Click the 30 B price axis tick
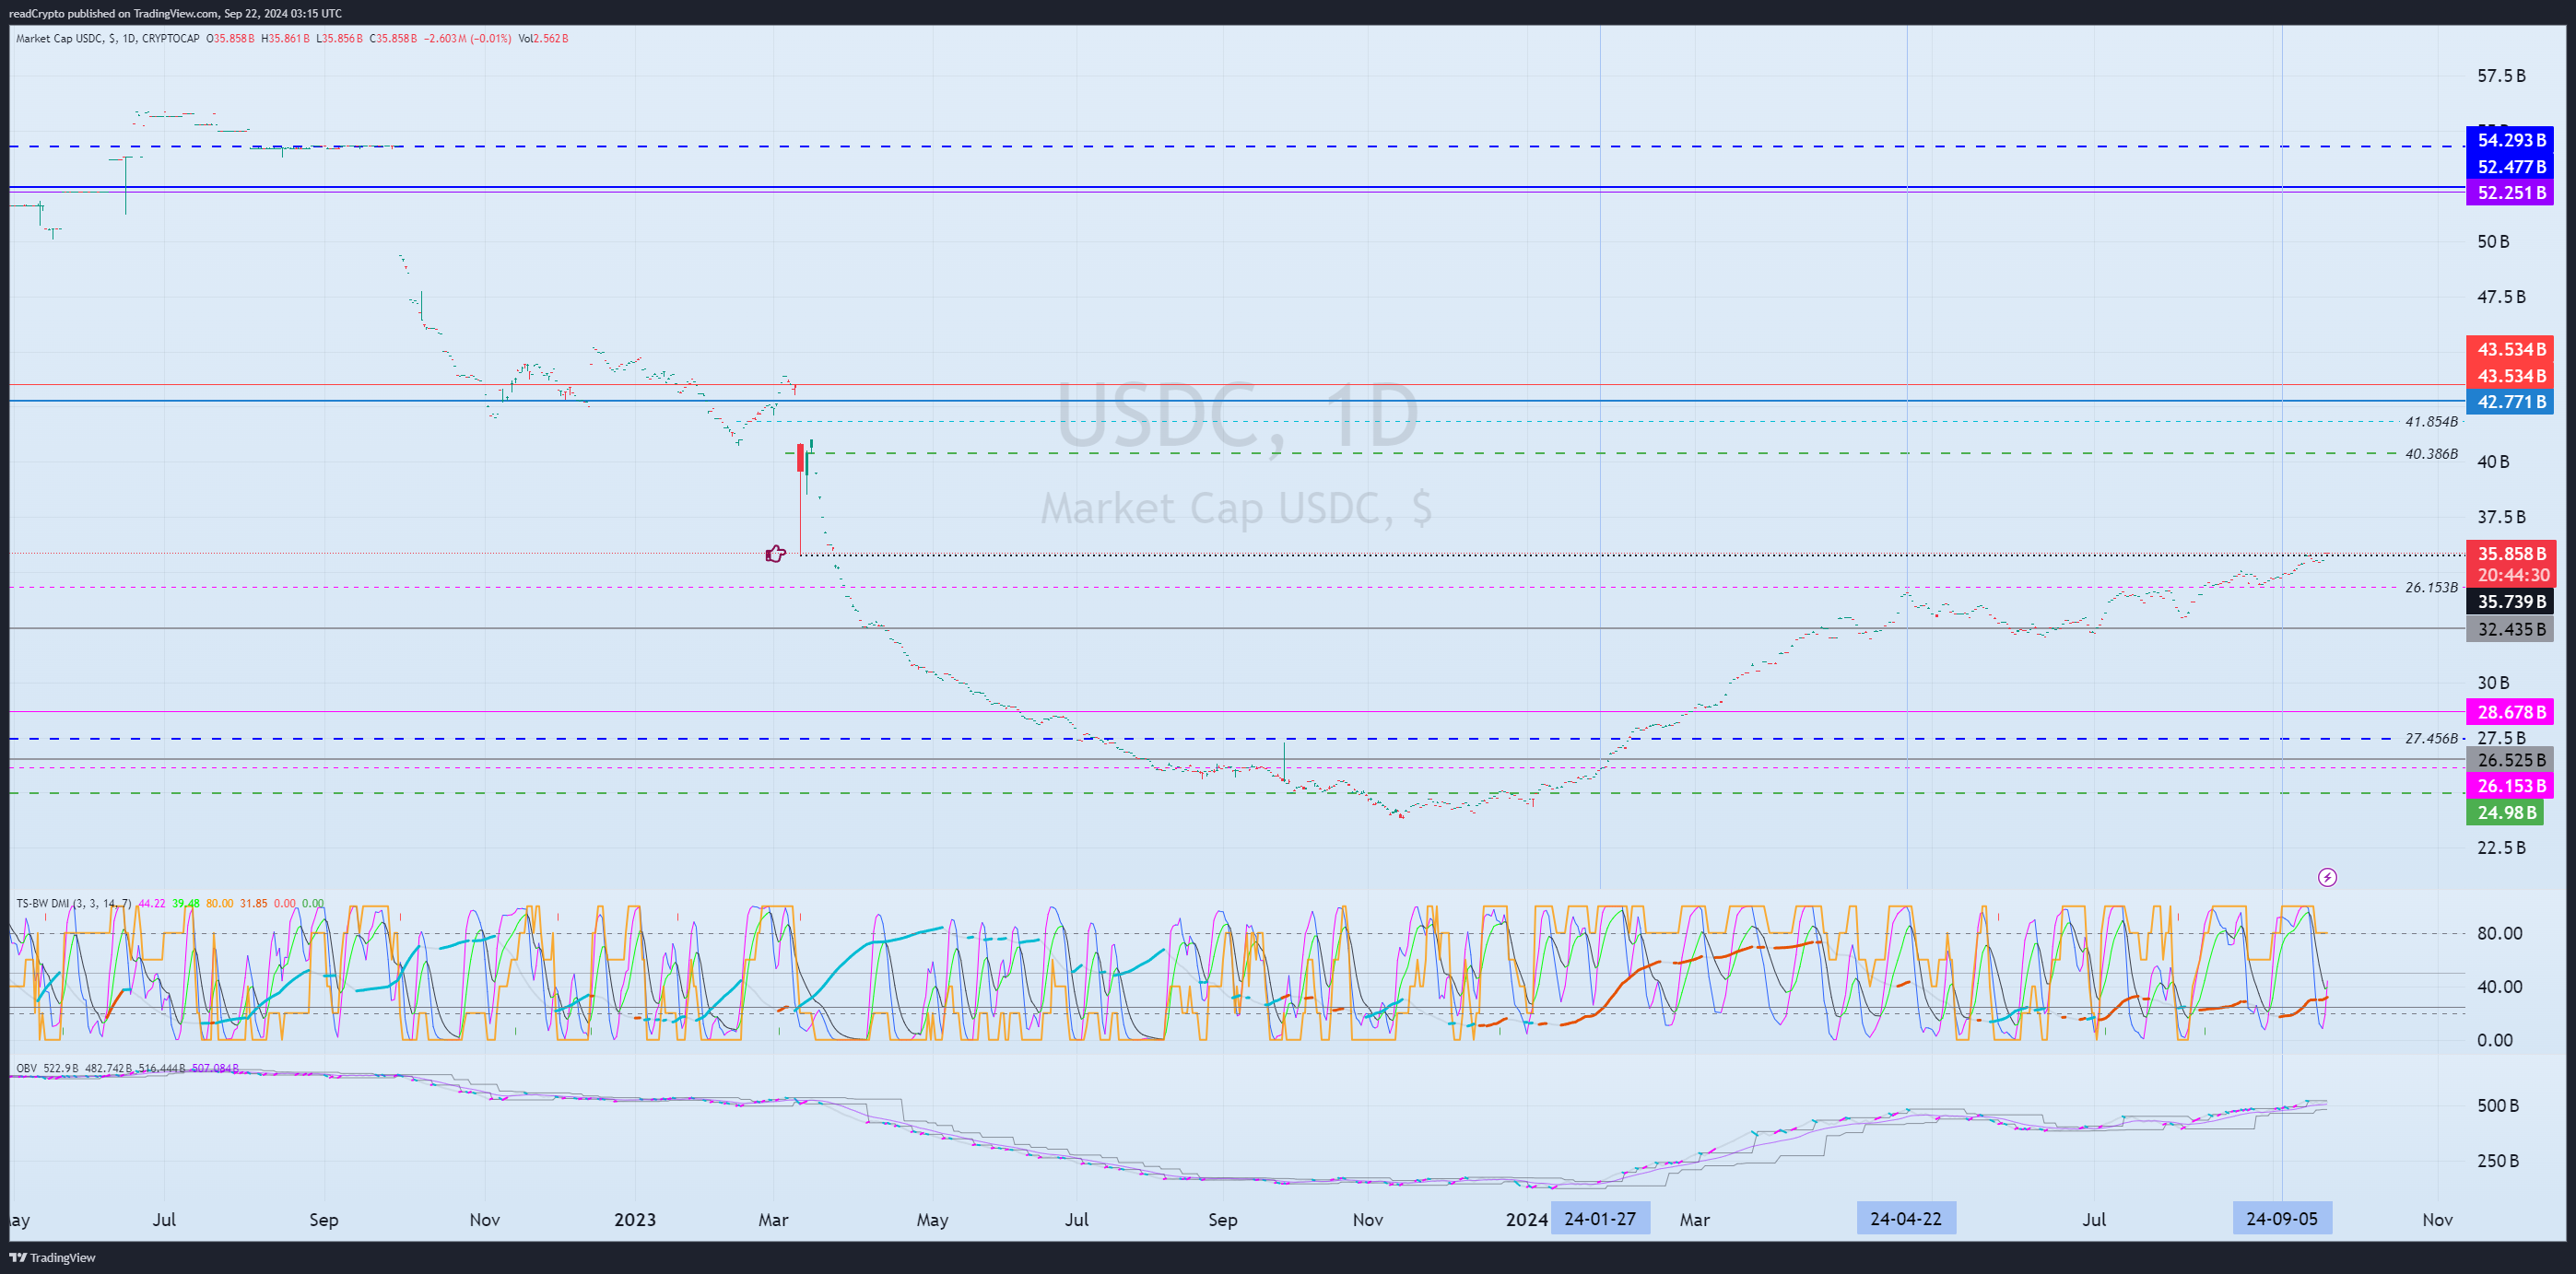This screenshot has height=1274, width=2576. click(2492, 683)
